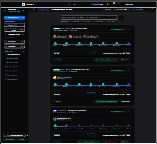Open the hamburger menu icon in header

(x=75, y=5)
